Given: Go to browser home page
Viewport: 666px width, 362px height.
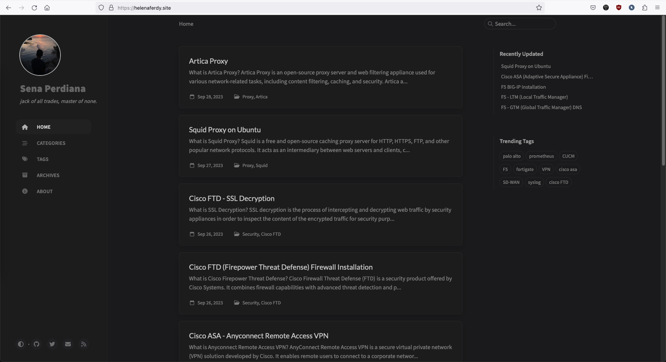Looking at the screenshot, I should pos(47,8).
